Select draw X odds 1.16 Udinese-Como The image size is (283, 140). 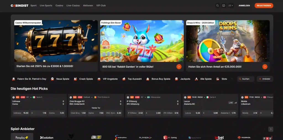[x=39, y=113]
